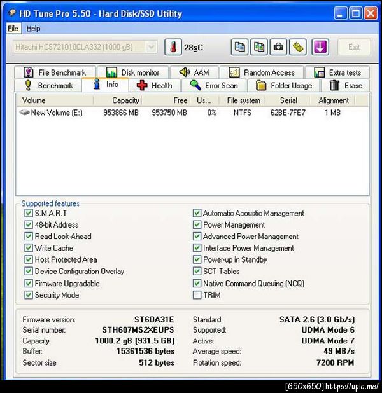Open the Error Scan tab
382x393 pixels.
pyautogui.click(x=214, y=85)
